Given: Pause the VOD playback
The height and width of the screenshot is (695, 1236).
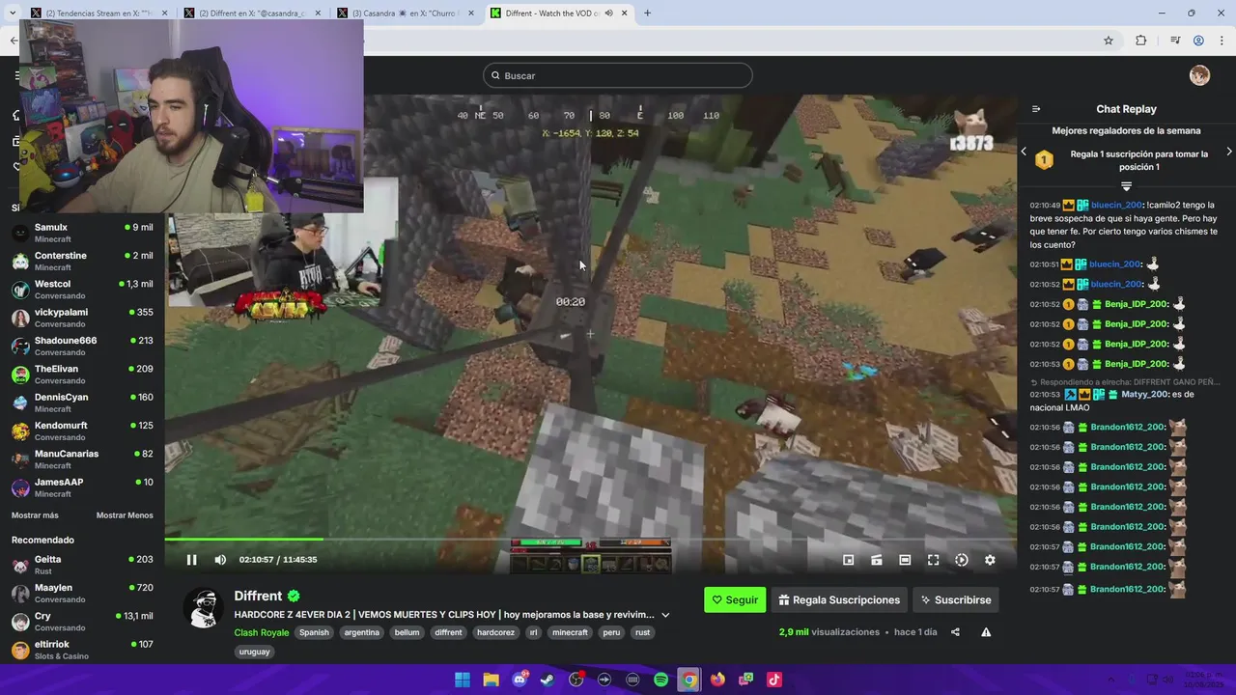Looking at the screenshot, I should tap(191, 560).
